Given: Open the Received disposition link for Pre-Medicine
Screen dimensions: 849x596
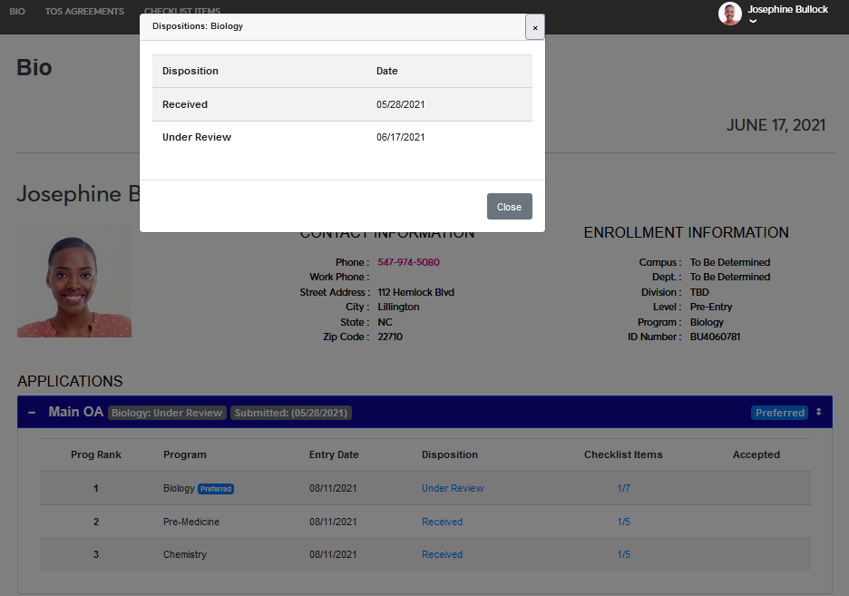Looking at the screenshot, I should 442,522.
